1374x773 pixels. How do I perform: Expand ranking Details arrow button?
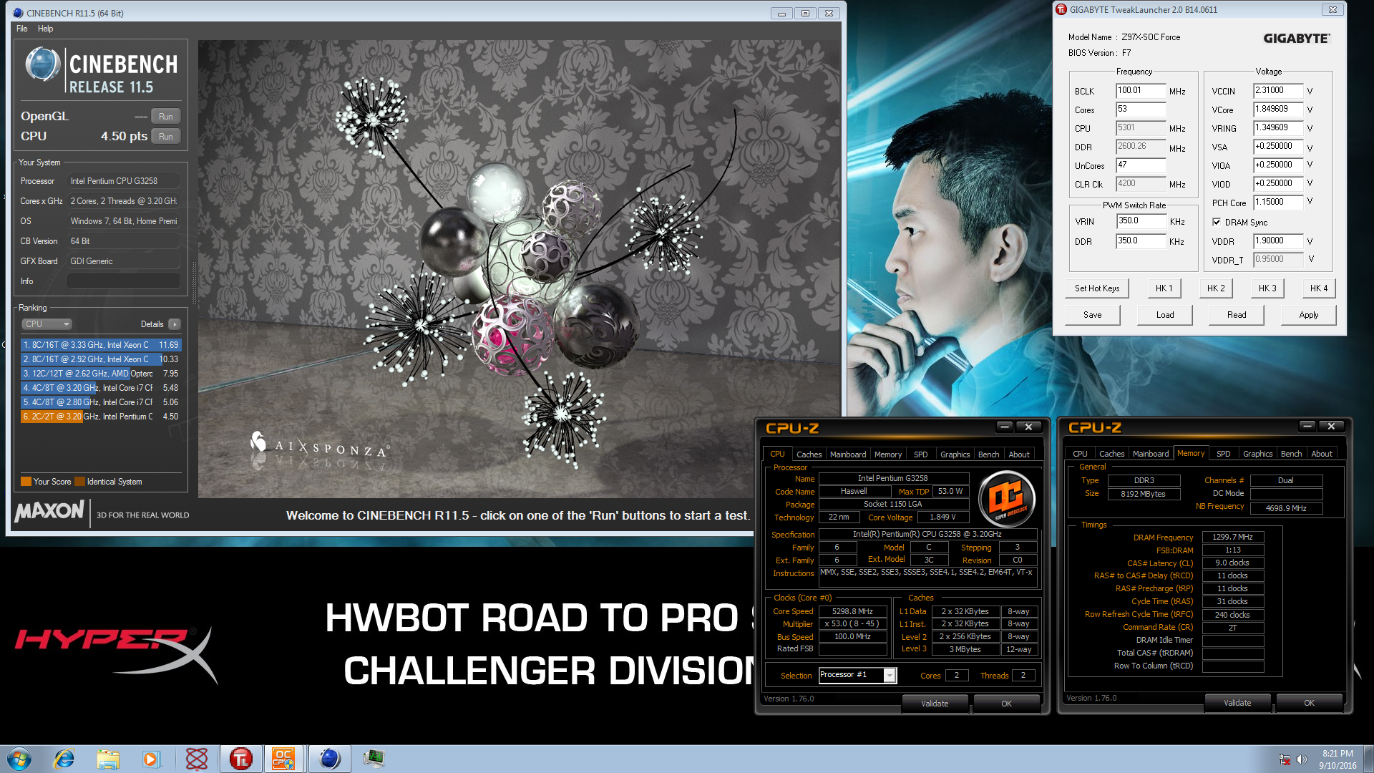[174, 324]
